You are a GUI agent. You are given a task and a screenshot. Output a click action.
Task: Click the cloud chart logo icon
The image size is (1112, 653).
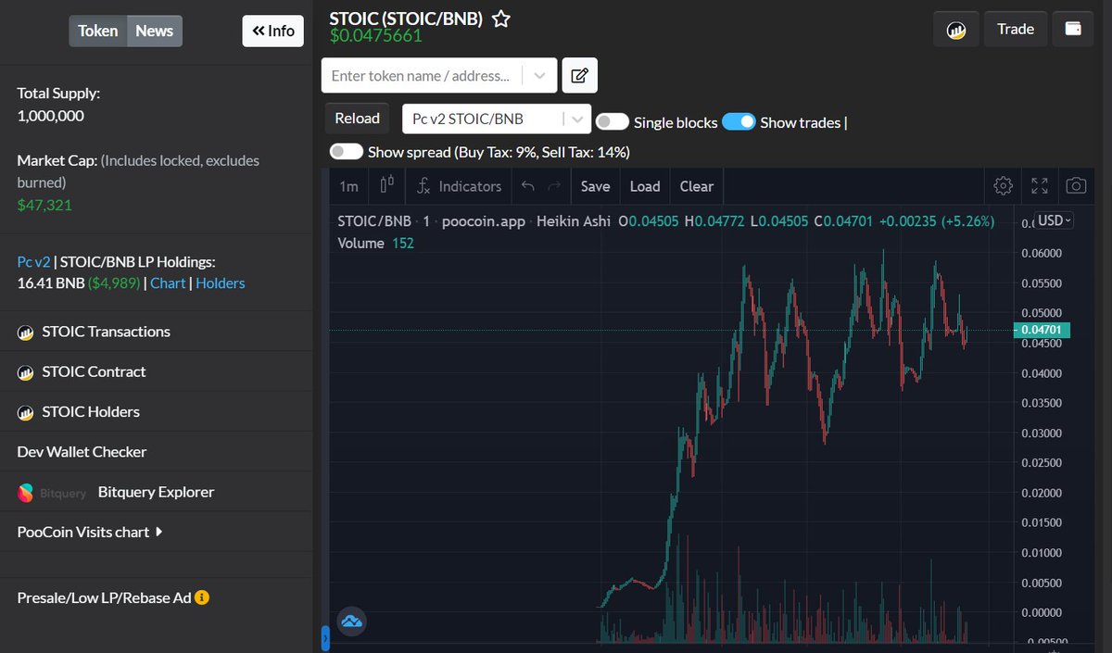pos(351,621)
